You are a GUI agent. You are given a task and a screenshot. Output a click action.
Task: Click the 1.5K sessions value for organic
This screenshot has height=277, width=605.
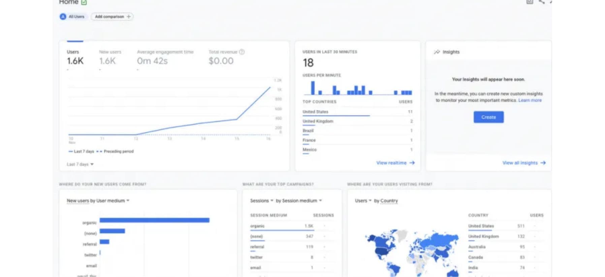point(309,226)
